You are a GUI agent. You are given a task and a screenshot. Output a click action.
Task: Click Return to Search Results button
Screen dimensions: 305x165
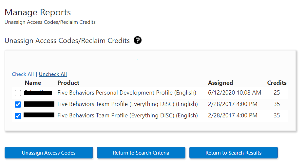233,153
